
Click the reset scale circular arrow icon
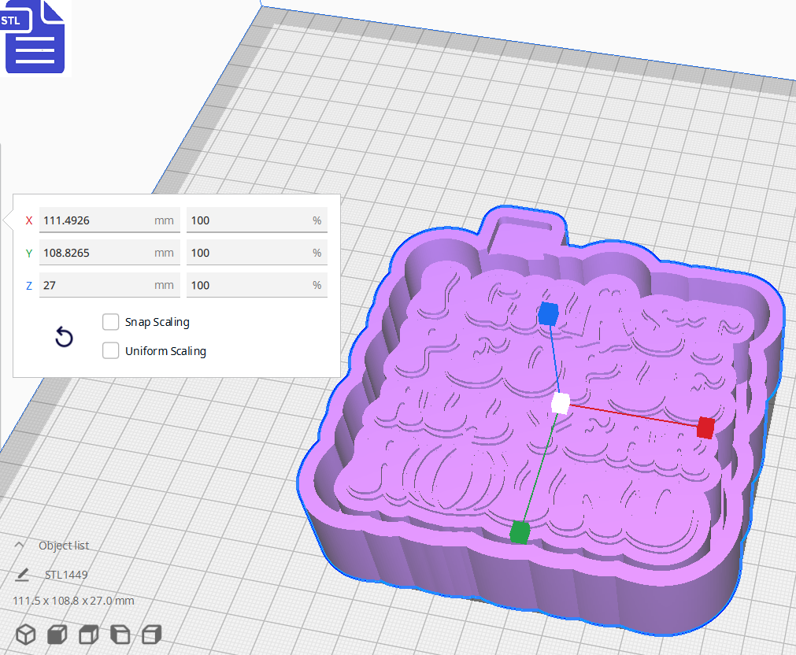(64, 337)
